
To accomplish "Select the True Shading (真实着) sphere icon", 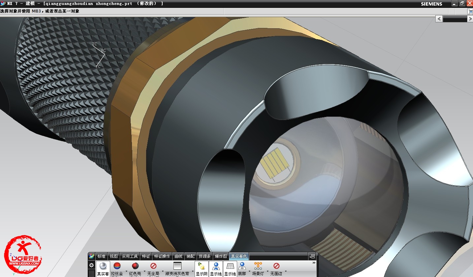I will tap(103, 266).
